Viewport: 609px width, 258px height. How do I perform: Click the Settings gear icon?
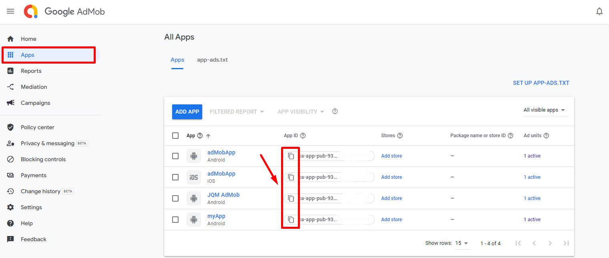pyautogui.click(x=11, y=207)
